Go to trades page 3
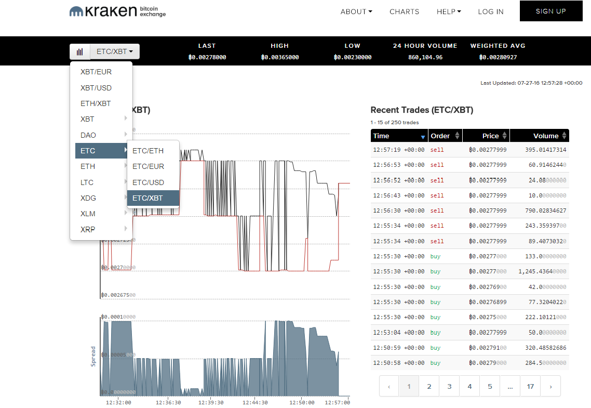The image size is (591, 408). (450, 387)
